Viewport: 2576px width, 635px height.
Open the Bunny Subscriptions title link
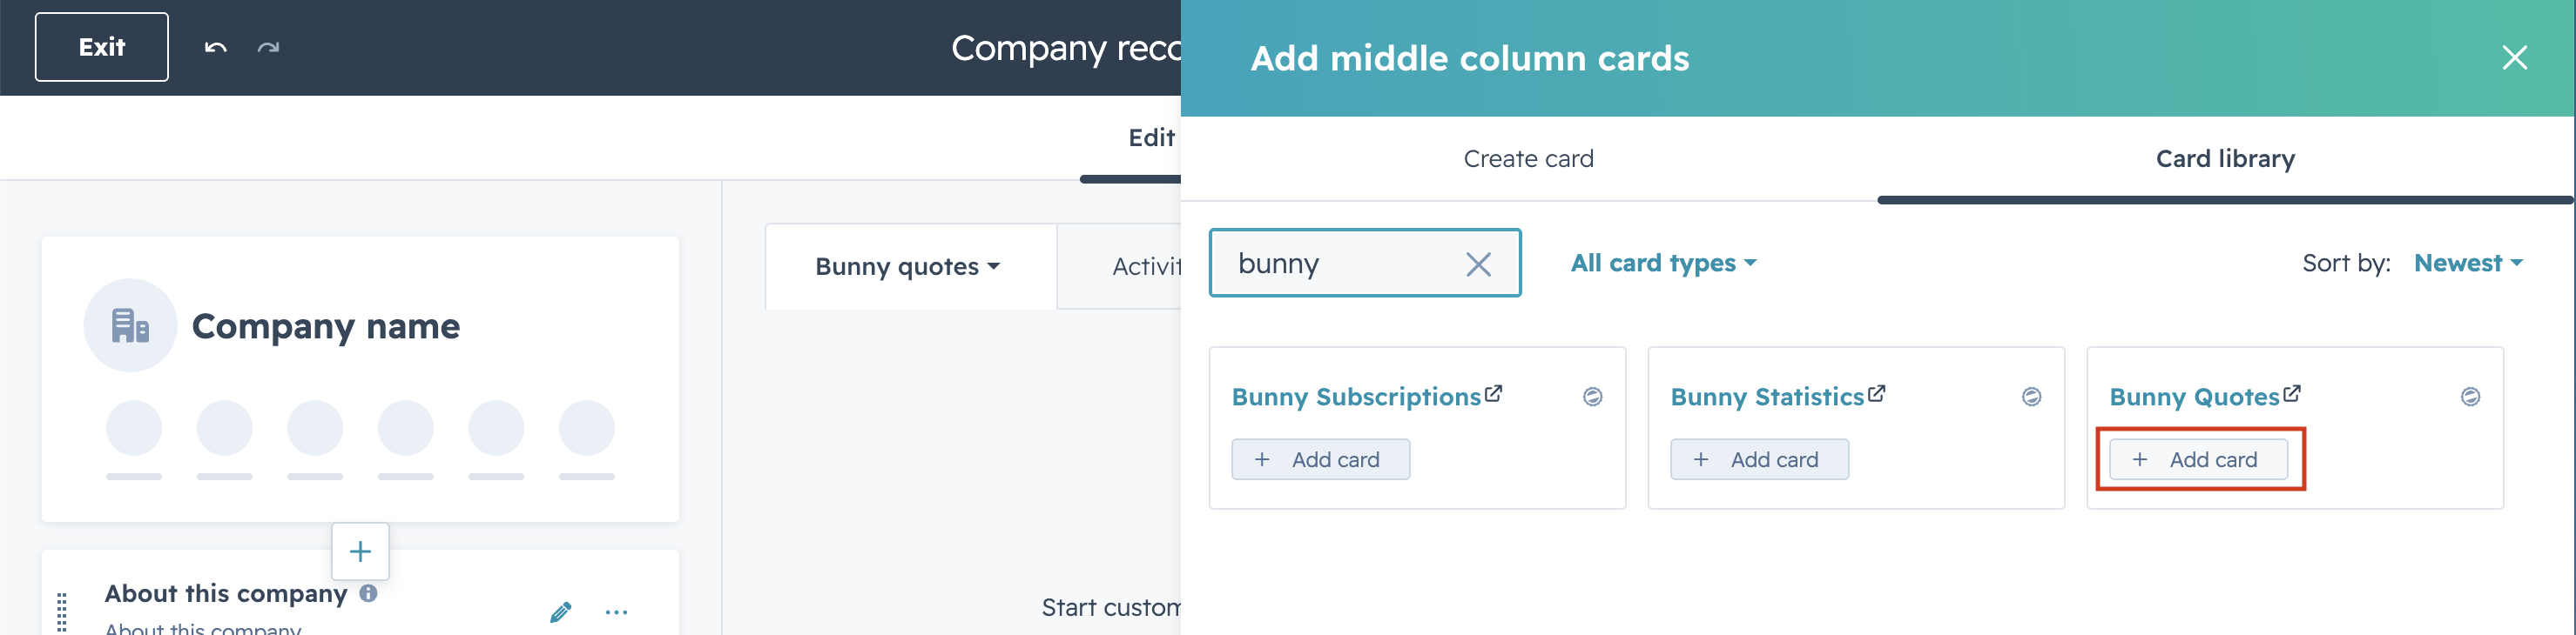(1356, 398)
